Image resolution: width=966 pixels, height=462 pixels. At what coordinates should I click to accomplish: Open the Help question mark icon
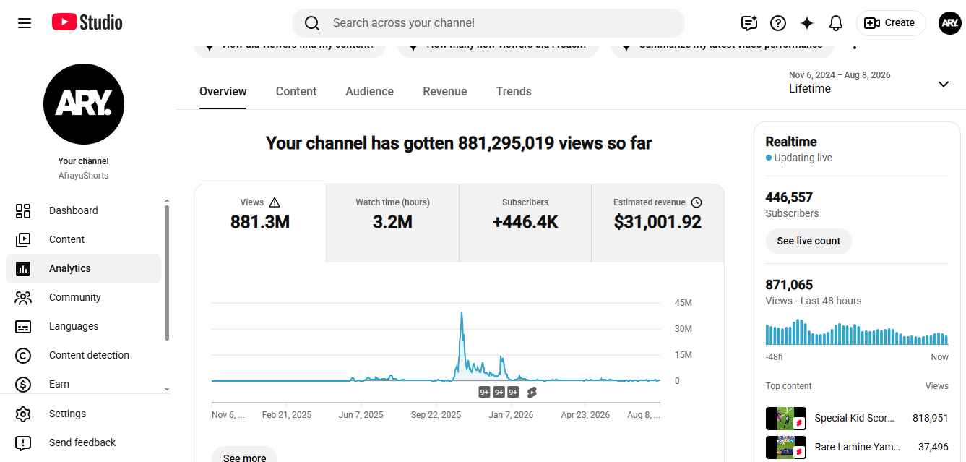point(778,23)
